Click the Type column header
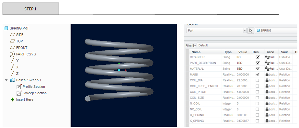Image resolution: width=299 pixels, height=128 pixels. 229,52
